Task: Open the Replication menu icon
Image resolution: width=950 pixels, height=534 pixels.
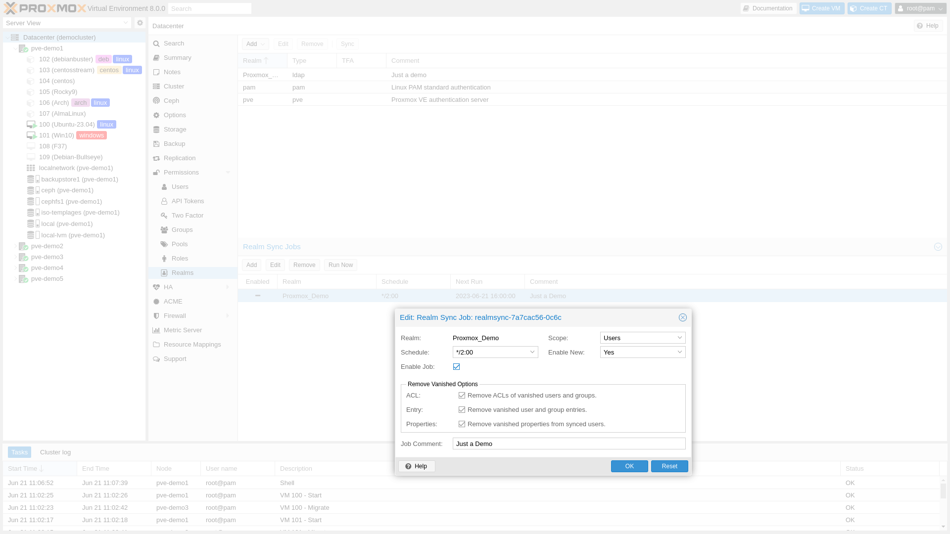Action: (x=156, y=158)
